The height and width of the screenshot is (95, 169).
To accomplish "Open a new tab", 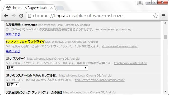I will tap(60, 8).
